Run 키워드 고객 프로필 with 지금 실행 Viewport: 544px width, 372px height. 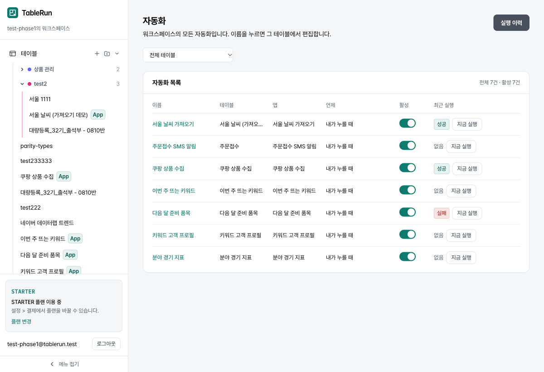tap(461, 235)
